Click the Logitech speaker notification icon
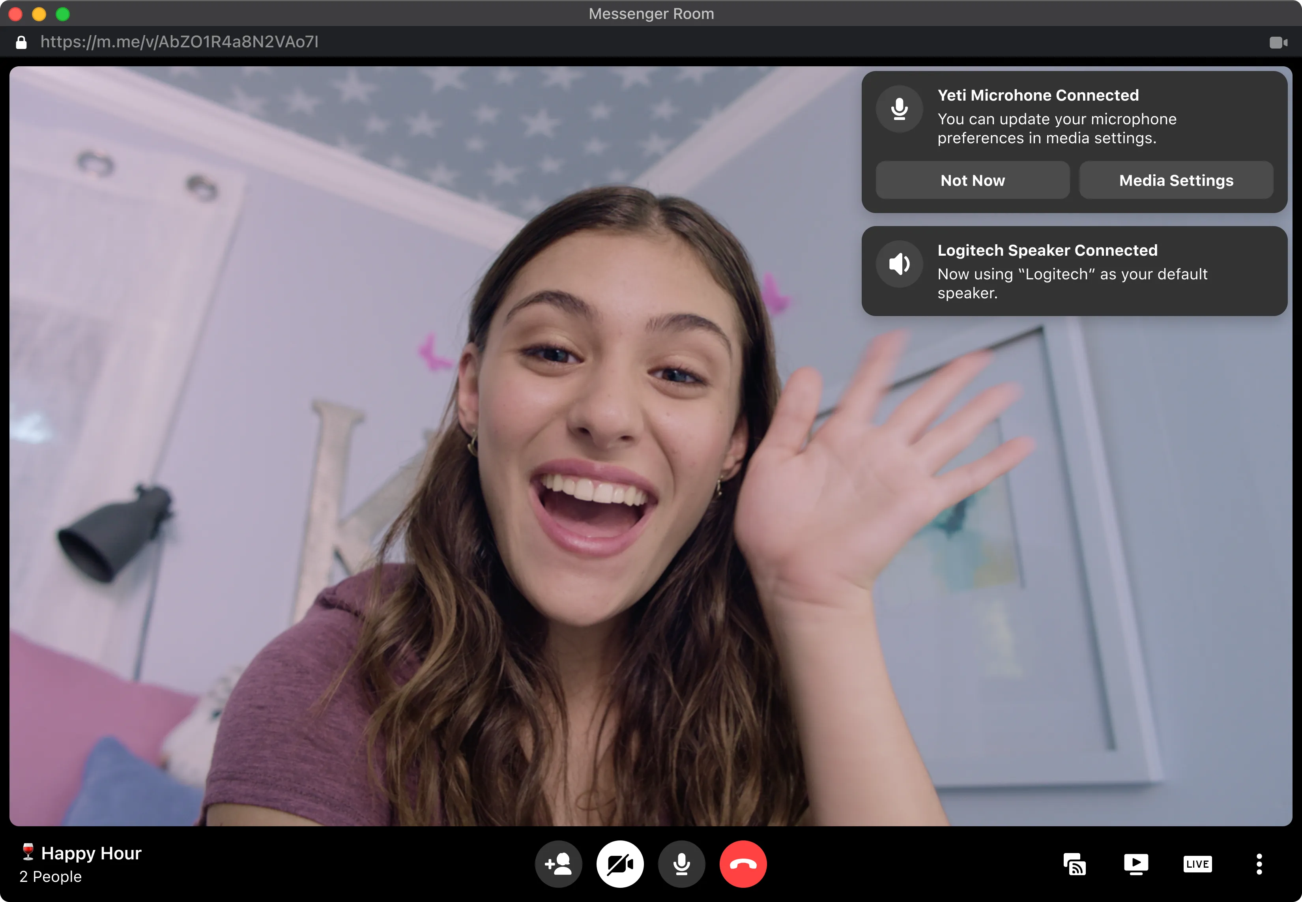Screen dimensions: 1302x902 (x=899, y=264)
